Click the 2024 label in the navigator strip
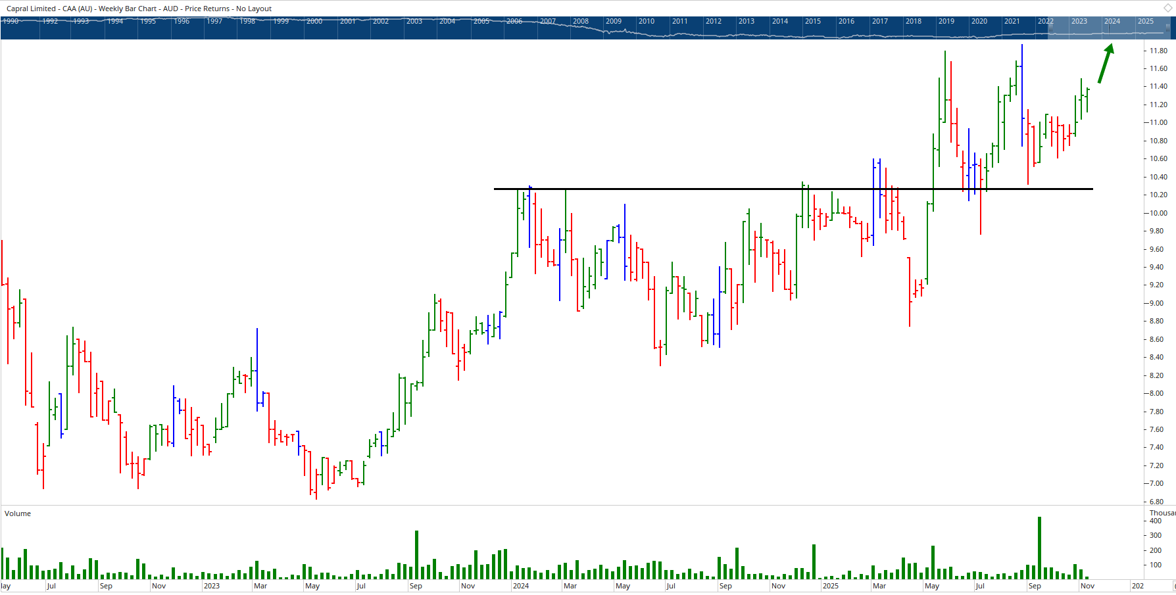This screenshot has height=595, width=1176. (1112, 20)
